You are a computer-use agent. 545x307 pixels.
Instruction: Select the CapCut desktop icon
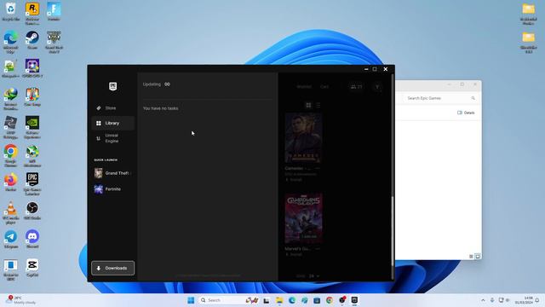(x=32, y=268)
